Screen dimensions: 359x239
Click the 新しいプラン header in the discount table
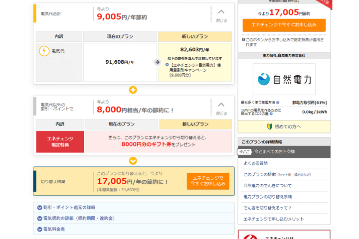point(195,124)
